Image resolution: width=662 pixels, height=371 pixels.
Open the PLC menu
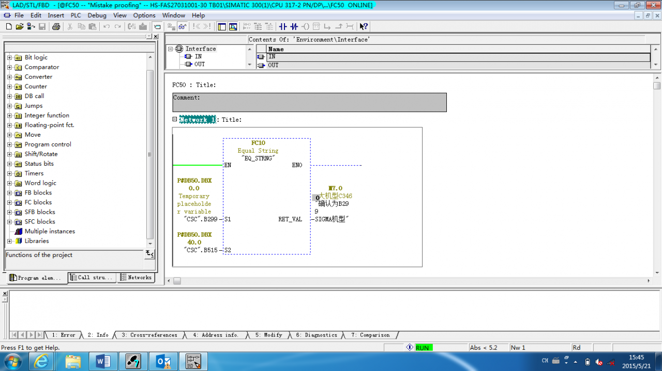coord(76,15)
